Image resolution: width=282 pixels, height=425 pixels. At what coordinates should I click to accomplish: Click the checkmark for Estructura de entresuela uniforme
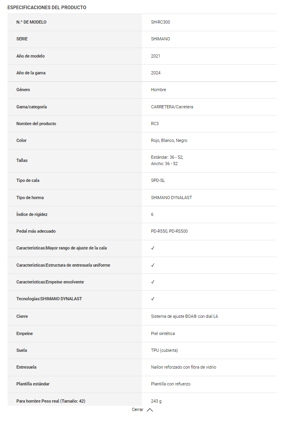153,265
